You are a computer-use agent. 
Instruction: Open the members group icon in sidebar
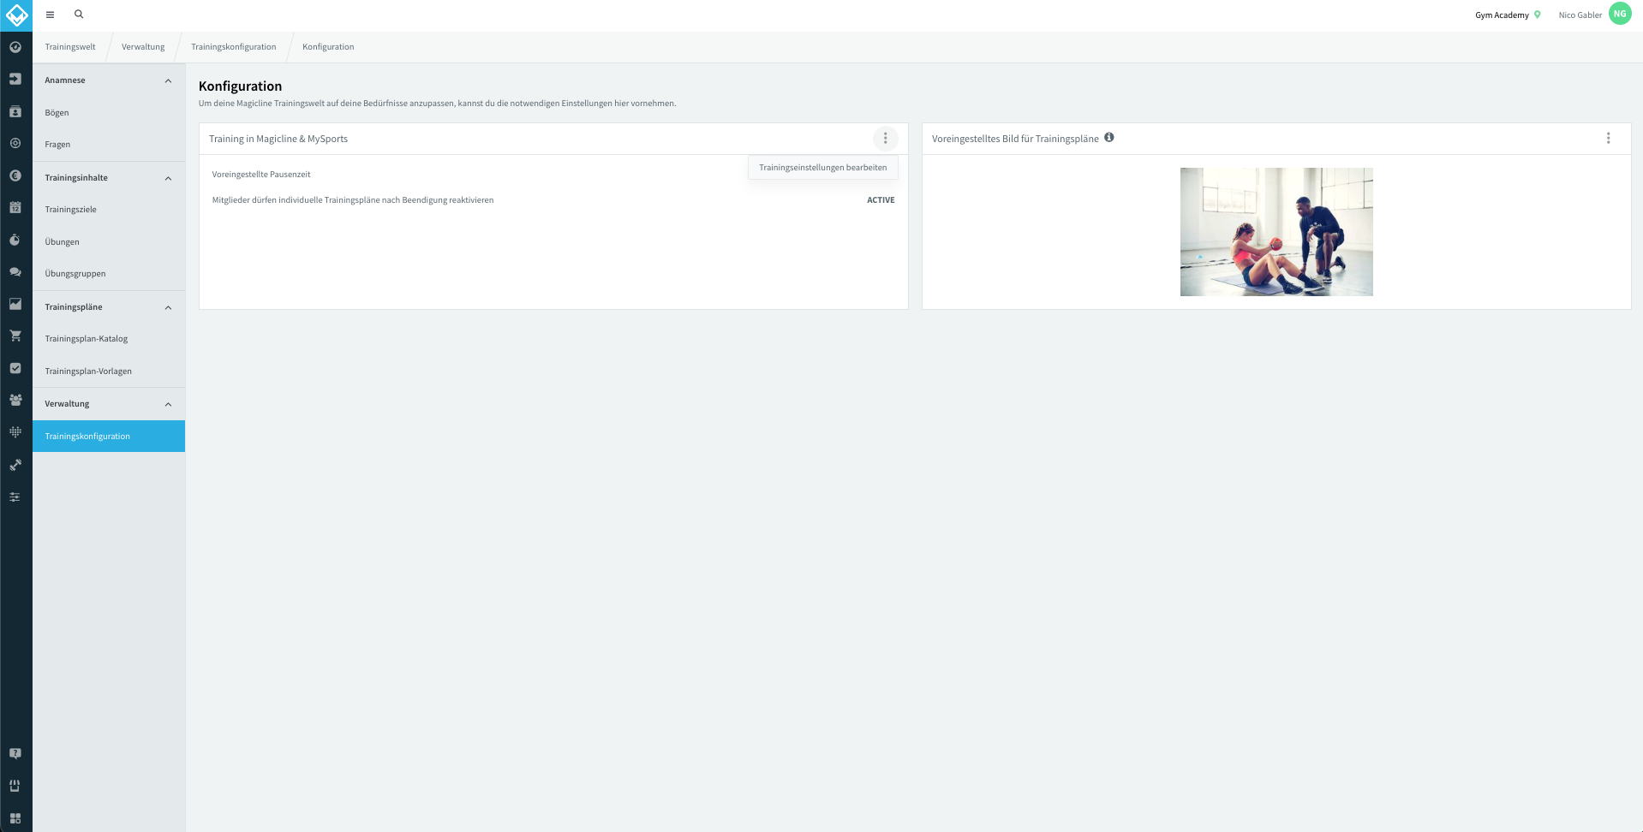pyautogui.click(x=15, y=400)
